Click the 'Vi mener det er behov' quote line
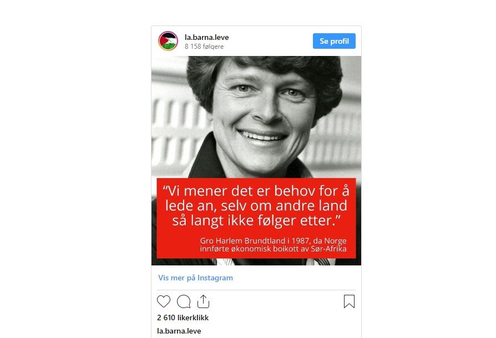The width and height of the screenshot is (496, 338). [x=256, y=191]
